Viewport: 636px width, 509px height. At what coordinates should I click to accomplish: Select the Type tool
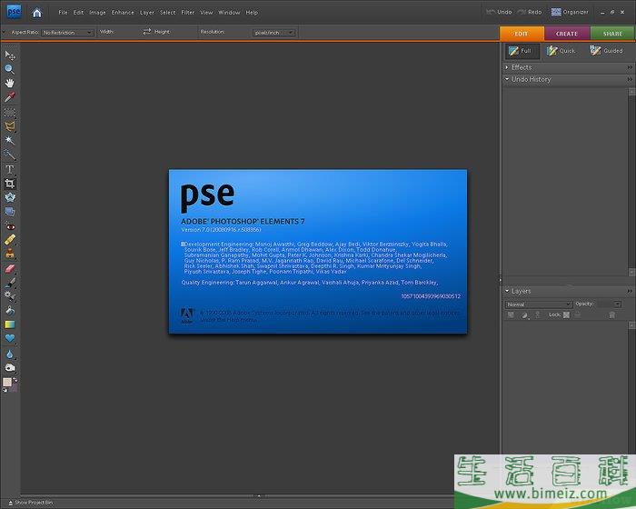click(10, 169)
